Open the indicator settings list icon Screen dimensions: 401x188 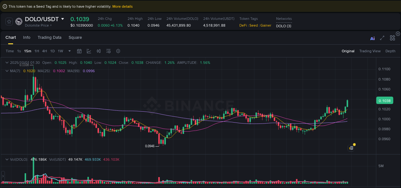point(108,51)
